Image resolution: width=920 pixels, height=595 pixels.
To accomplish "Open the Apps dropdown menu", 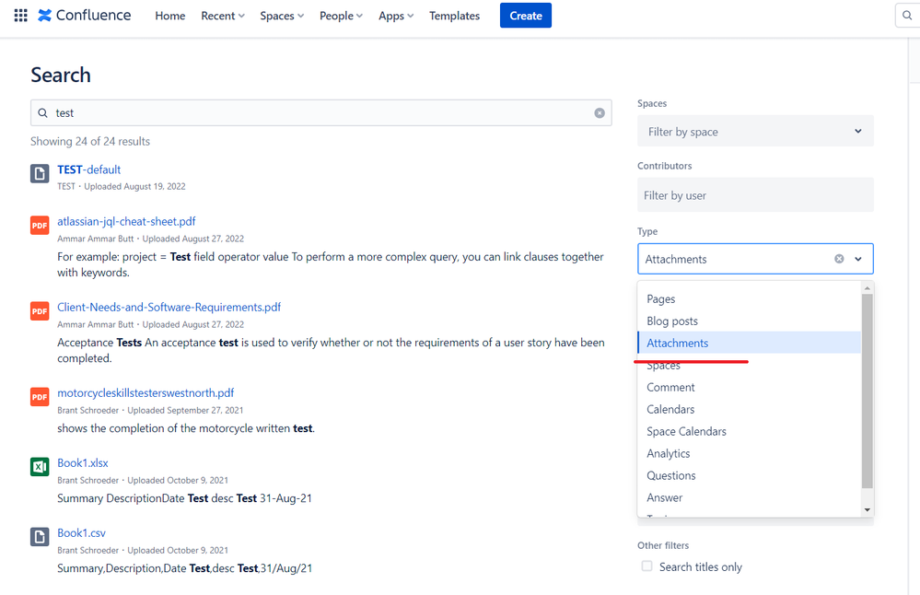I will coord(396,16).
